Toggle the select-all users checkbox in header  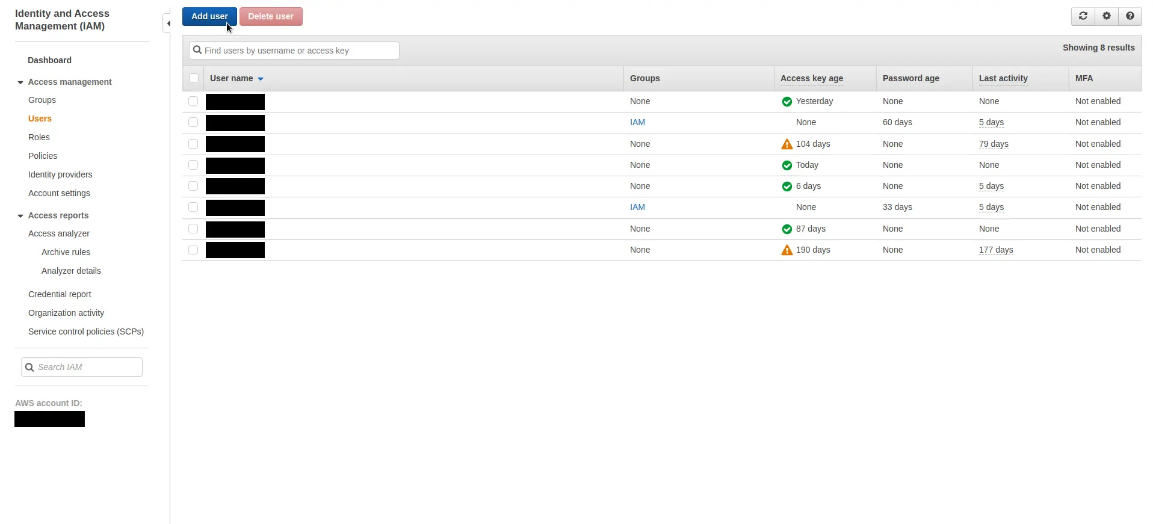tap(194, 78)
